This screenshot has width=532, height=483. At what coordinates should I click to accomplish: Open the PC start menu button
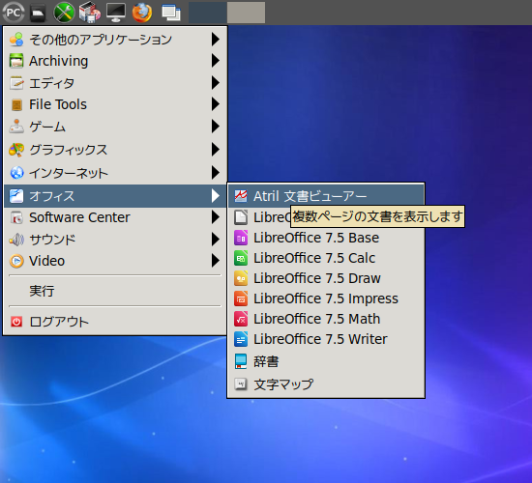click(x=13, y=13)
